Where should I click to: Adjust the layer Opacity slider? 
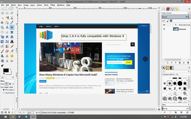[x=175, y=17]
